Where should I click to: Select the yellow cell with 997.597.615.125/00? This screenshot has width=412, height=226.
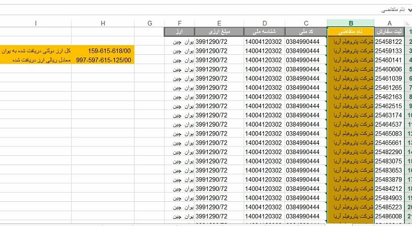tap(103, 60)
